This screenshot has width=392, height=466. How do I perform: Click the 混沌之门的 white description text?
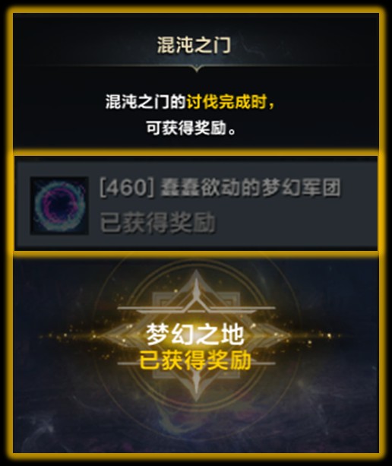(146, 102)
